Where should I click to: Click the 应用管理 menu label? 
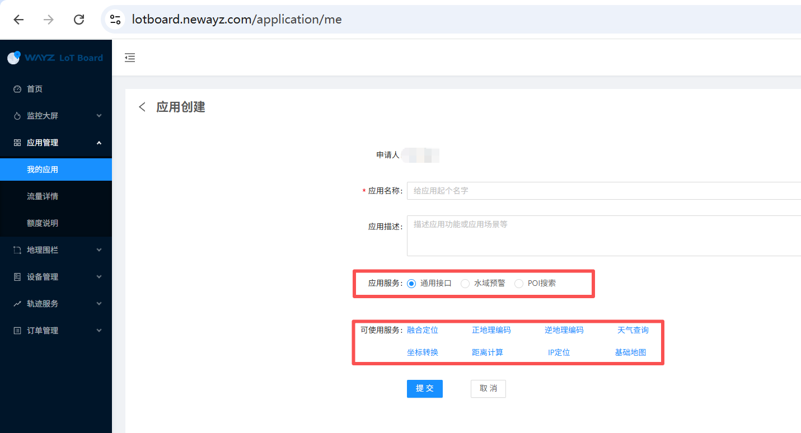(x=43, y=143)
